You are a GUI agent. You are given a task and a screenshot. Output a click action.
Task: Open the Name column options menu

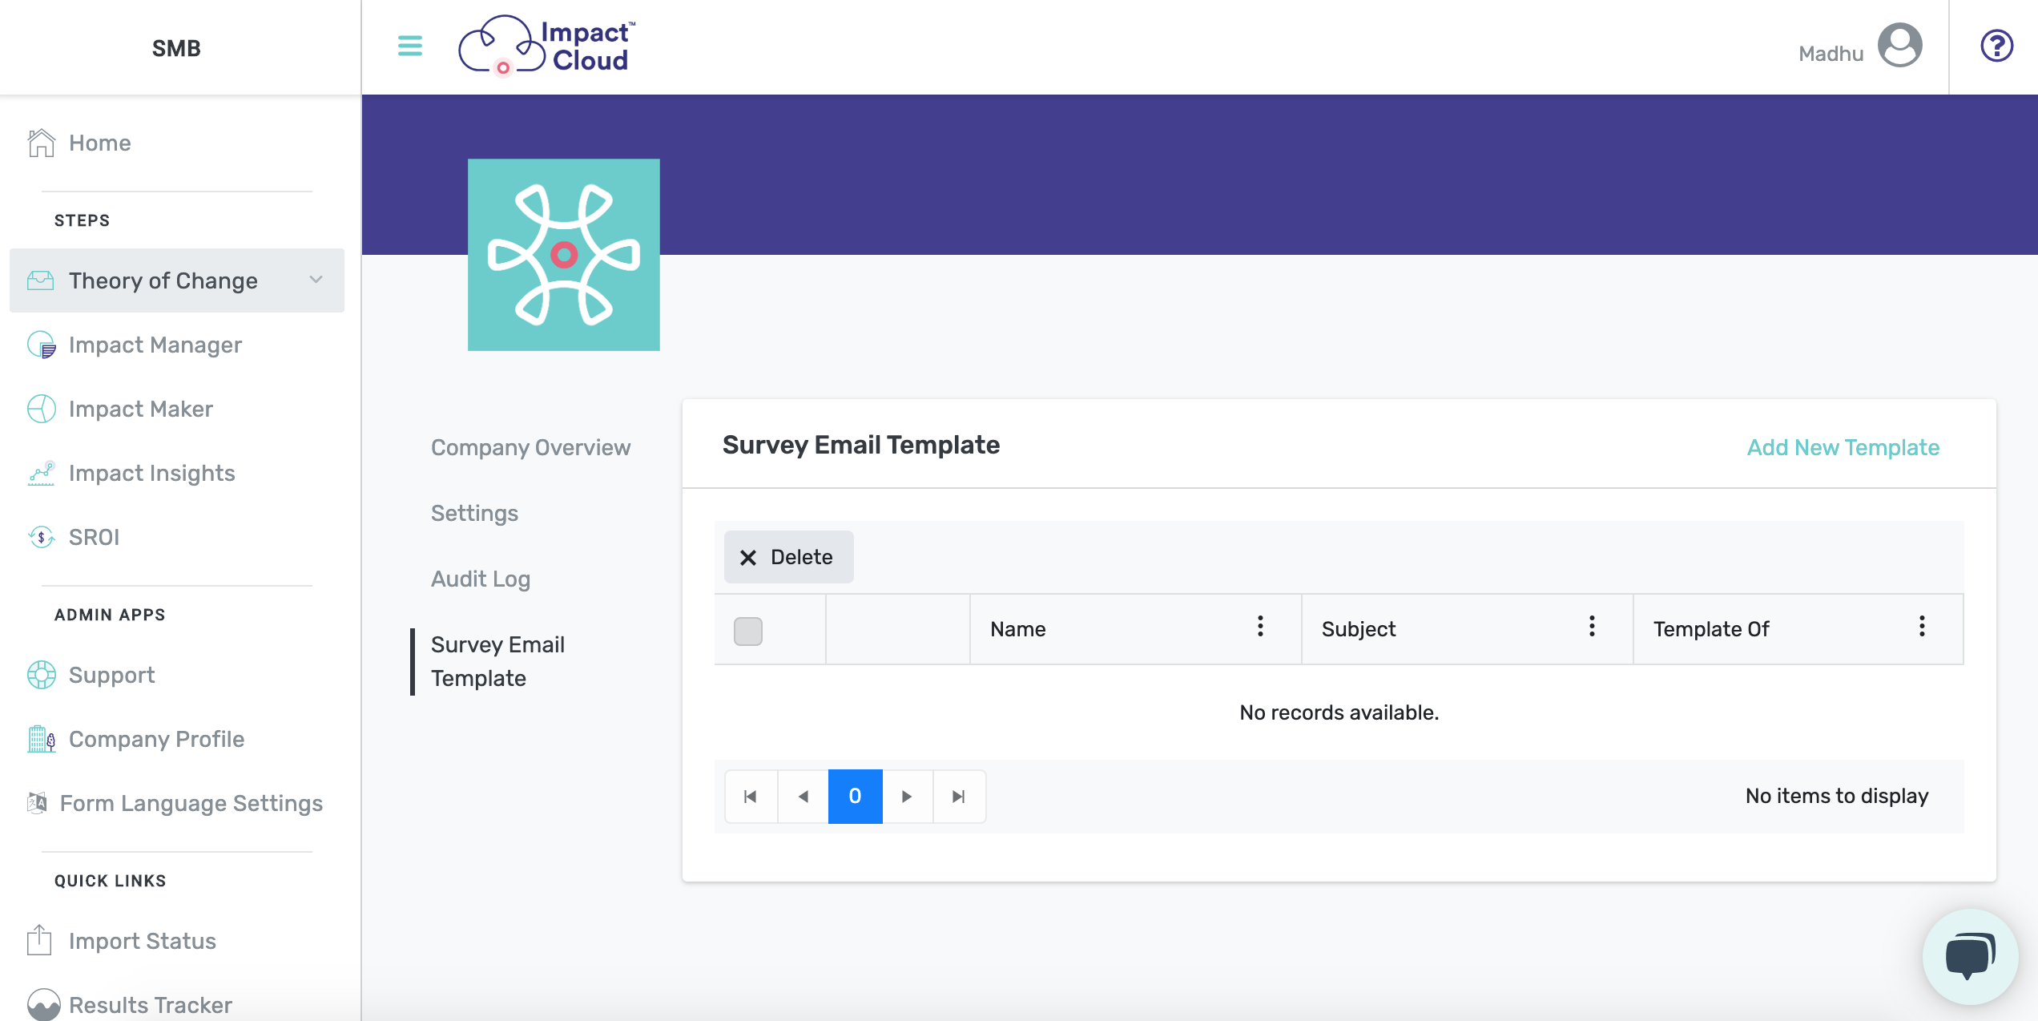[1260, 627]
